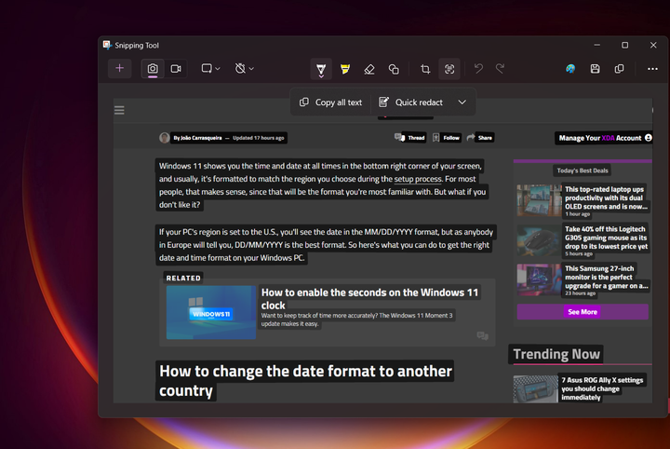Image resolution: width=670 pixels, height=449 pixels.
Task: Copy the snip to clipboard
Action: coord(619,69)
